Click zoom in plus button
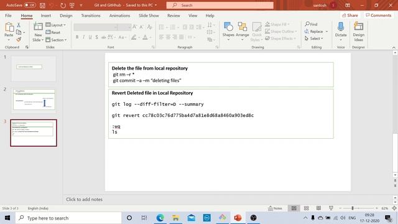The image size is (398, 224). [377, 208]
